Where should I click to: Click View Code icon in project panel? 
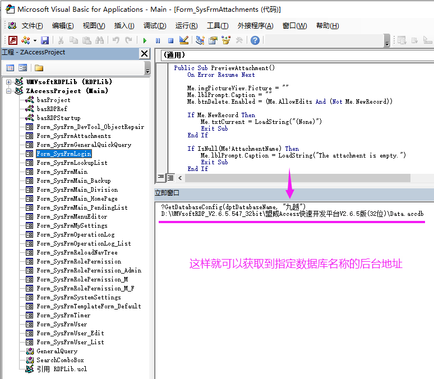(10, 68)
